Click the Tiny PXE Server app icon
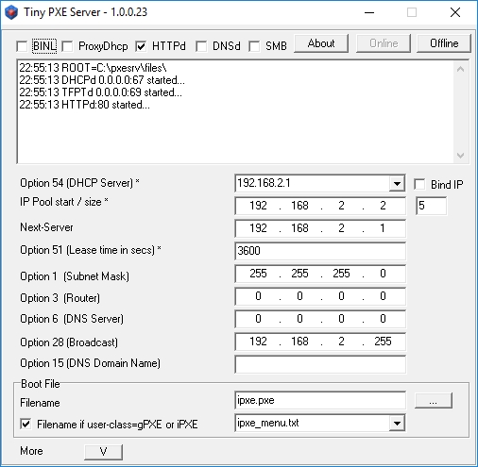This screenshot has width=478, height=467. pyautogui.click(x=11, y=12)
